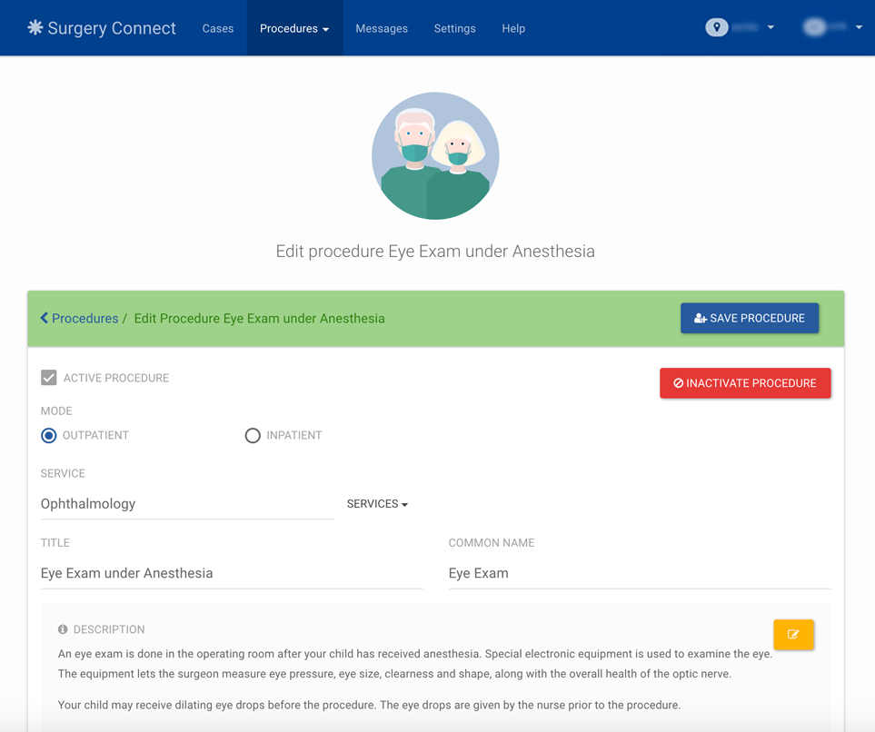Open the Procedures breadcrumb link
This screenshot has height=732, width=875.
click(x=86, y=318)
